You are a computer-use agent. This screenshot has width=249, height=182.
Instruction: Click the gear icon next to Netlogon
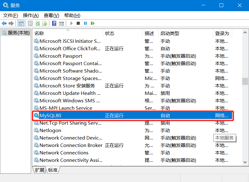click(x=36, y=130)
